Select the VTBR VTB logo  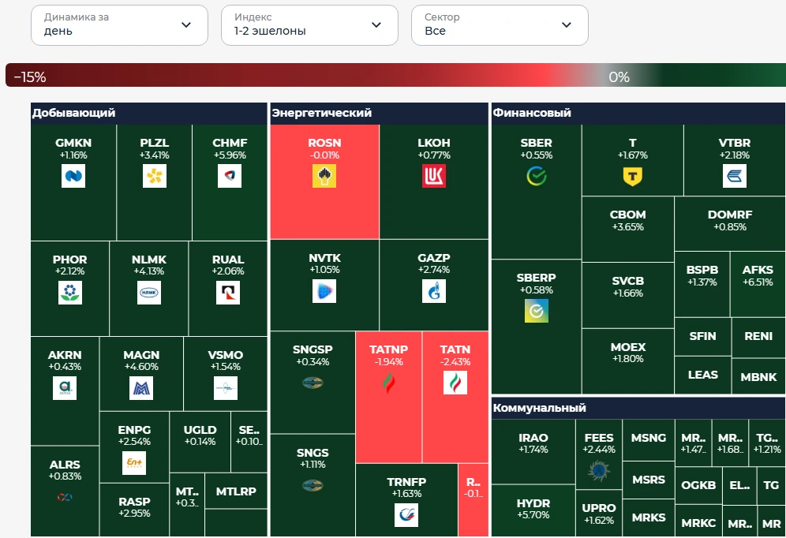tap(735, 176)
